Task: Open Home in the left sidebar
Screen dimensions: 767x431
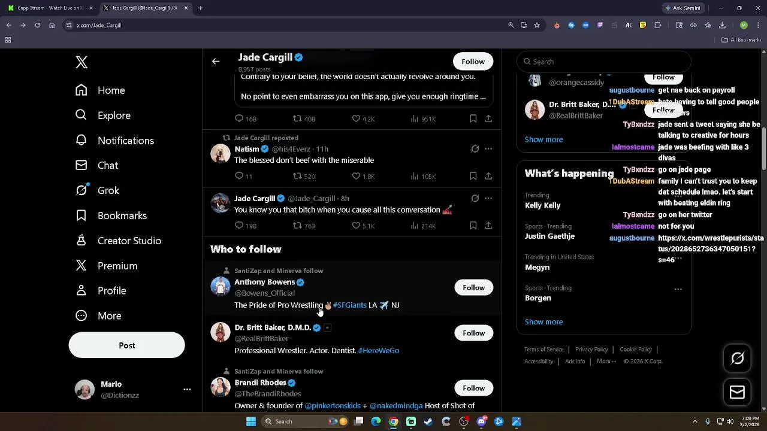Action: [x=100, y=90]
